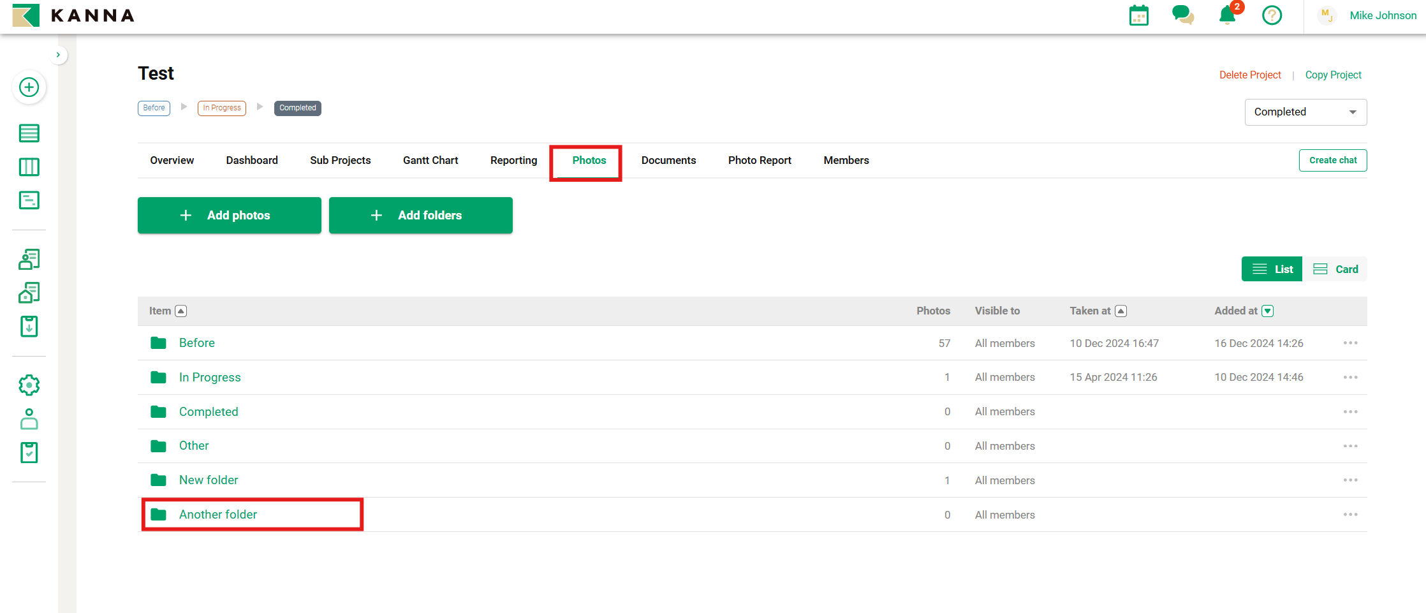Open the Another folder row
The height and width of the screenshot is (613, 1426).
point(218,515)
